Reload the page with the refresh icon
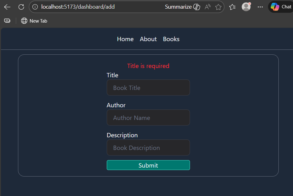This screenshot has height=196, width=293. point(21,7)
